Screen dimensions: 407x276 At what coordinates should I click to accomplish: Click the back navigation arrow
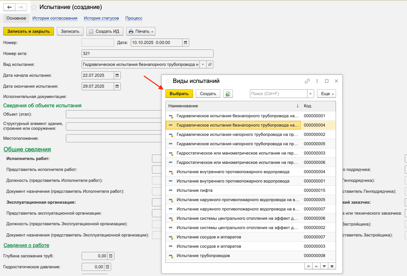[x=9, y=7]
